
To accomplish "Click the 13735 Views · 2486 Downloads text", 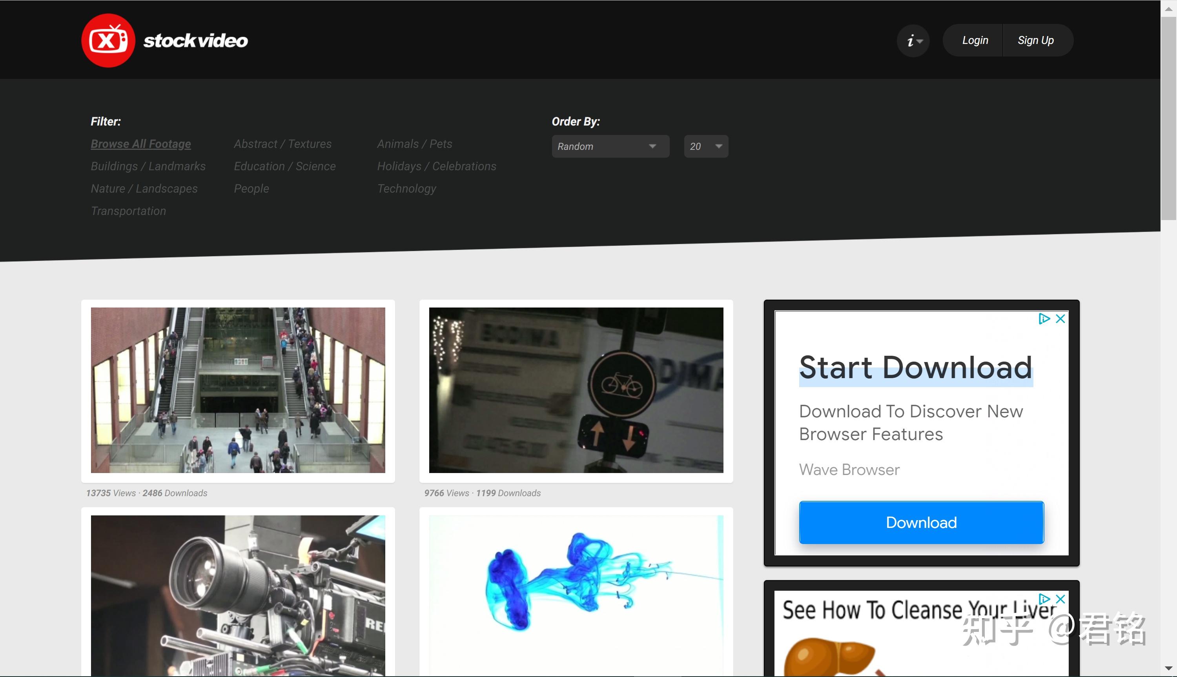I will (x=146, y=493).
